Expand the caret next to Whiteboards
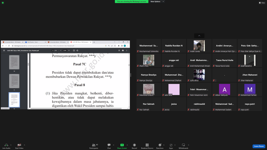 189,145
